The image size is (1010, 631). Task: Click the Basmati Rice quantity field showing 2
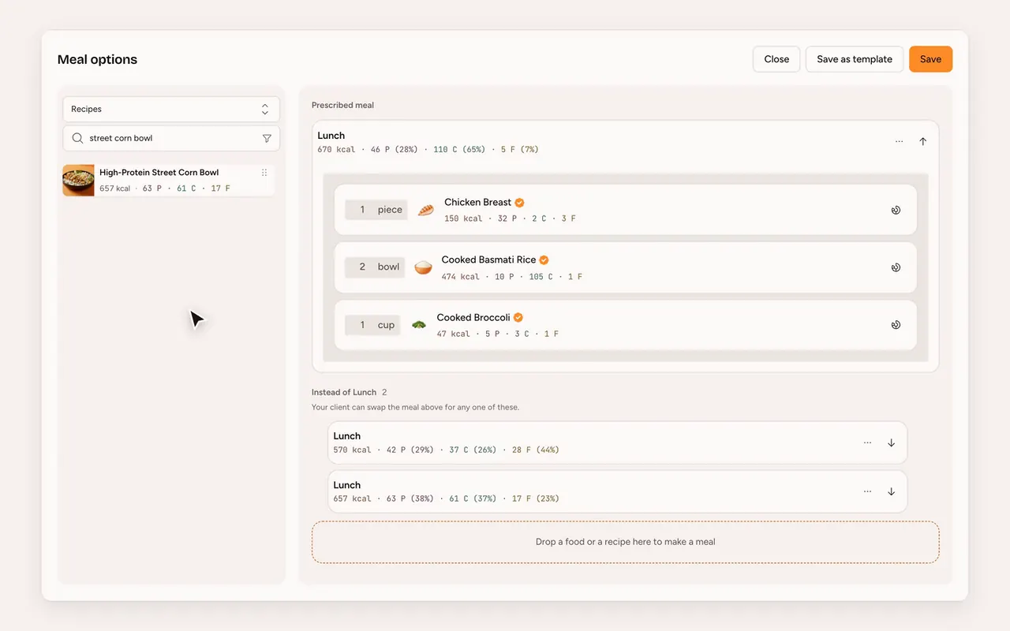click(x=362, y=267)
